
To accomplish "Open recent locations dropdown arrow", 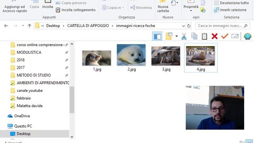I will (x=23, y=26).
